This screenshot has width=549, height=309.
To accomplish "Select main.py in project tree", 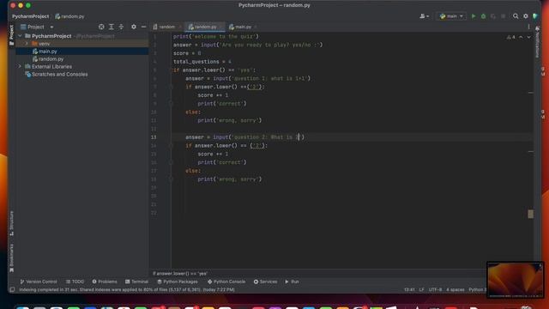I will click(x=82, y=51).
